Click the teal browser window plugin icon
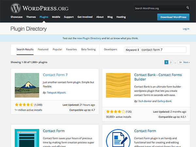This screenshot has height=147, width=196. click(27, 138)
